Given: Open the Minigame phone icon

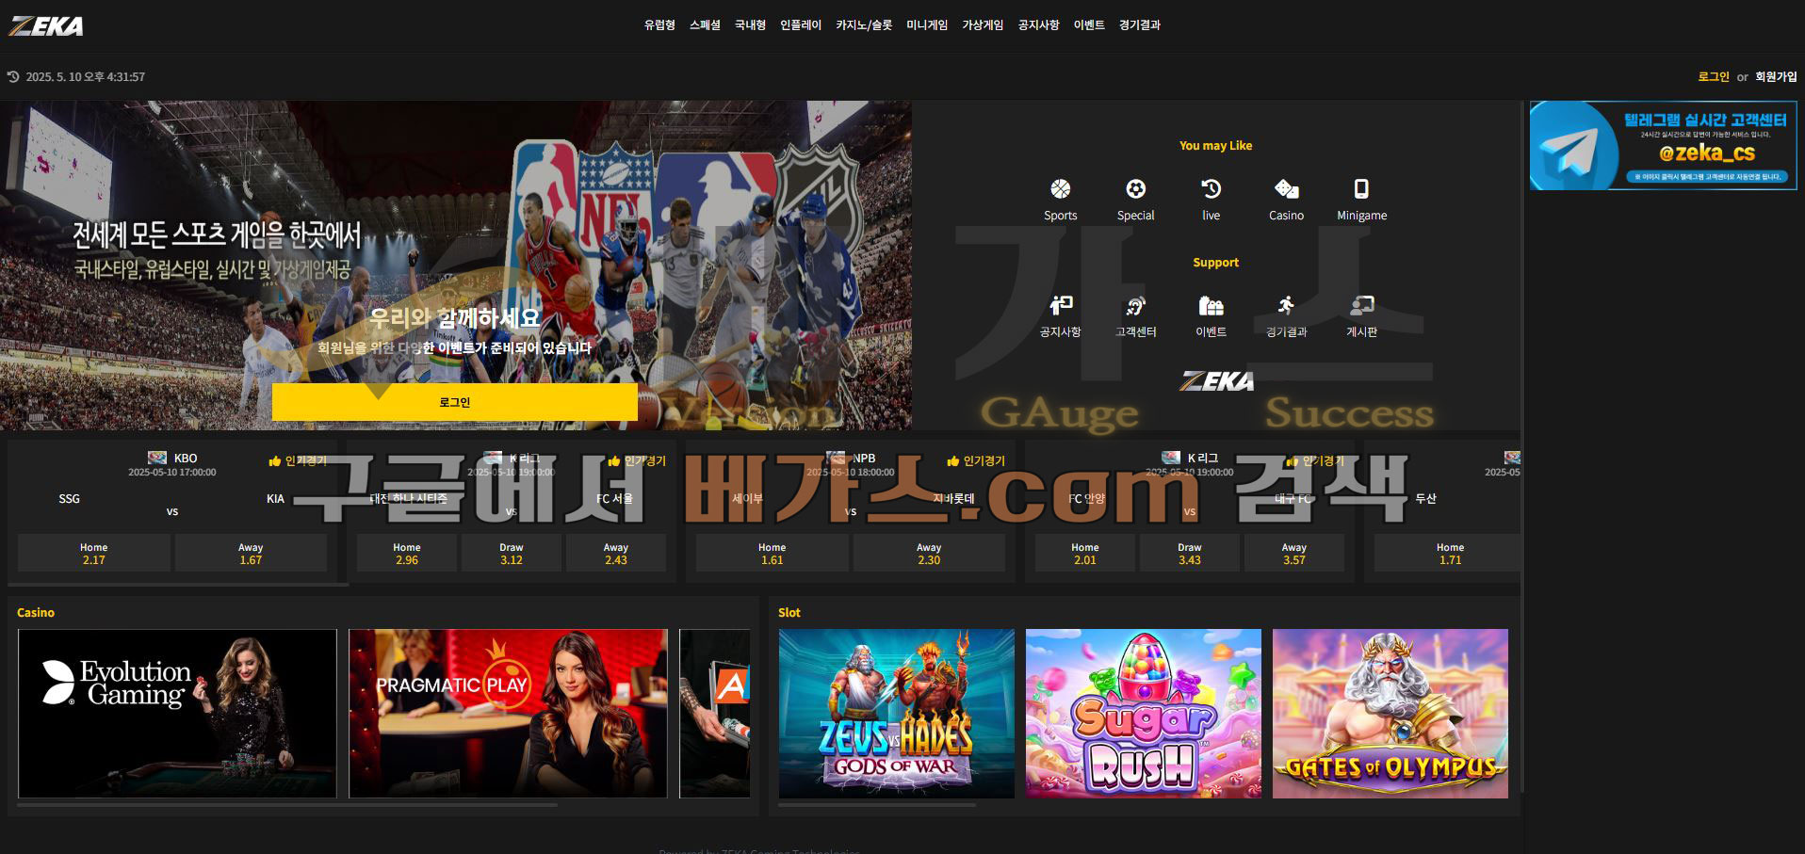Looking at the screenshot, I should click(x=1361, y=189).
